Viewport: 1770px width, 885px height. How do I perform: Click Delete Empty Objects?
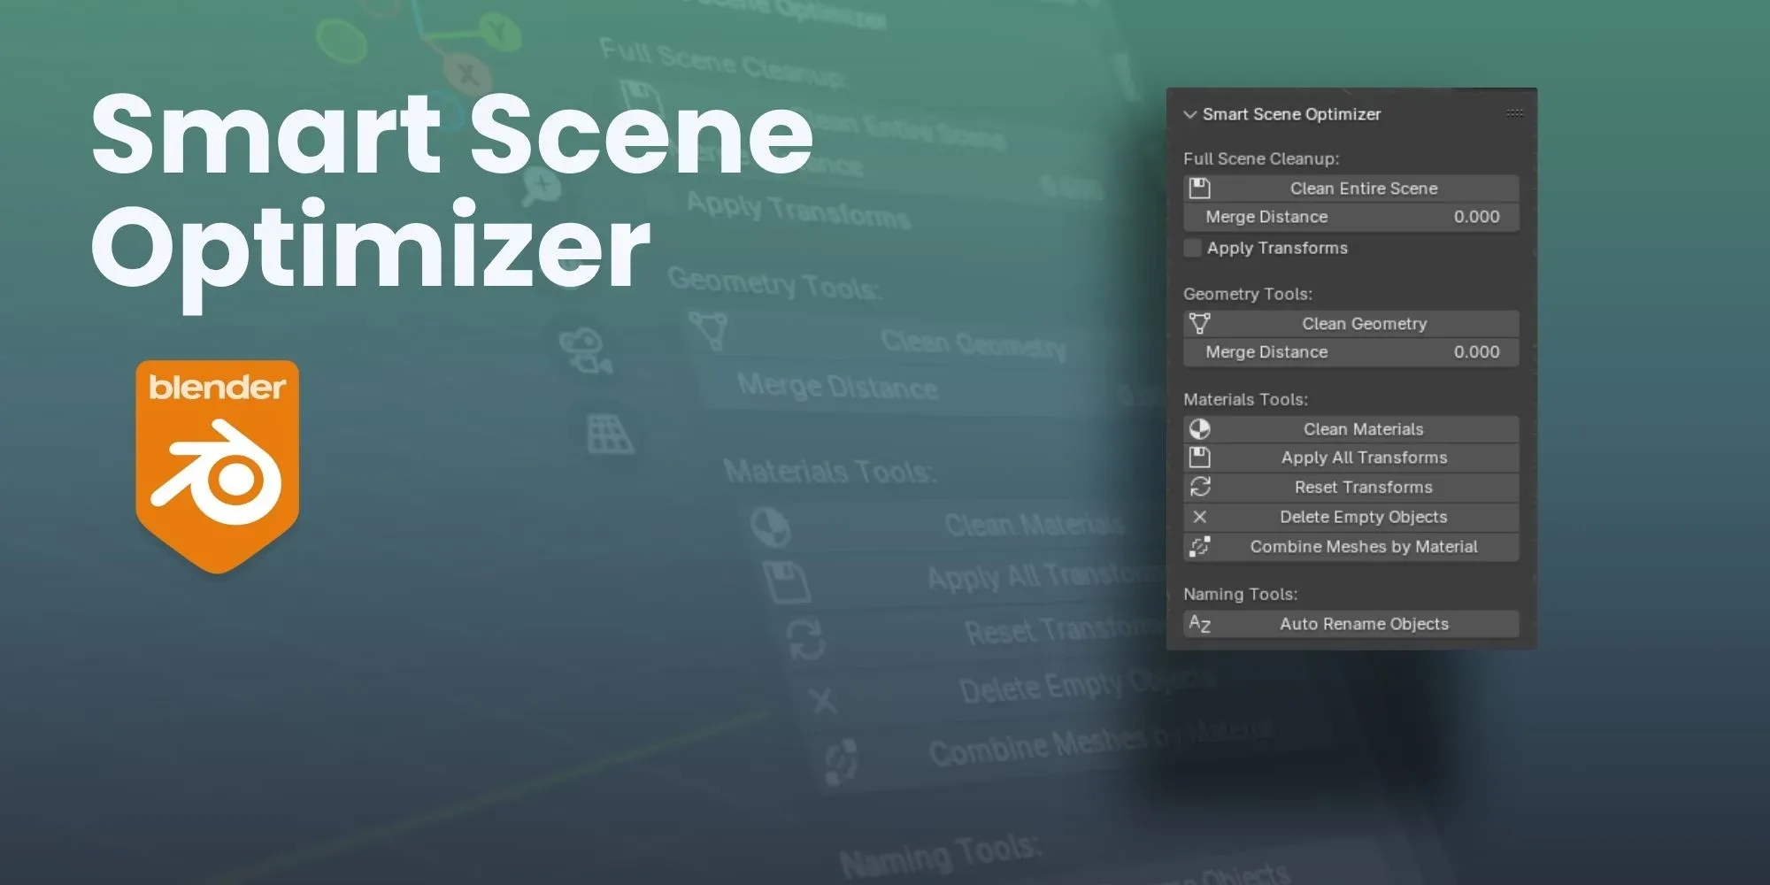1363,517
